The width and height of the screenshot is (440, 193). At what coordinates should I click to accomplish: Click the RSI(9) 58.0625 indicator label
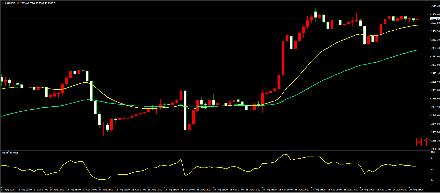pos(10,153)
